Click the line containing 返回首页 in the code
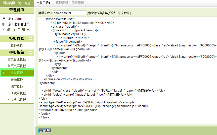The height and width of the screenshot is (135, 217). [x=103, y=91]
